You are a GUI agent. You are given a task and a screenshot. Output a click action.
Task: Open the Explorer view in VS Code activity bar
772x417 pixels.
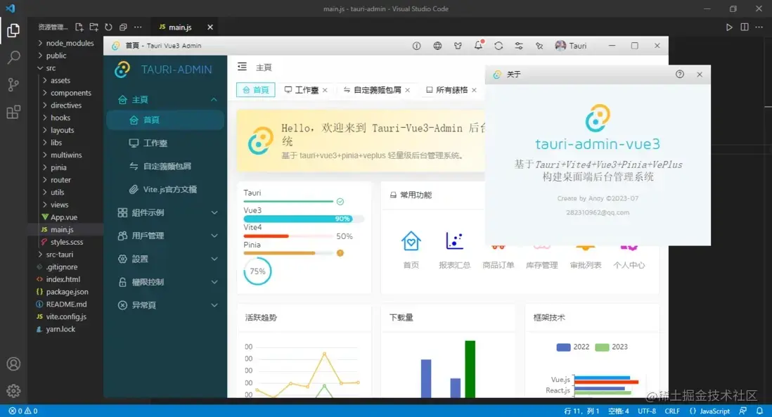pos(13,30)
